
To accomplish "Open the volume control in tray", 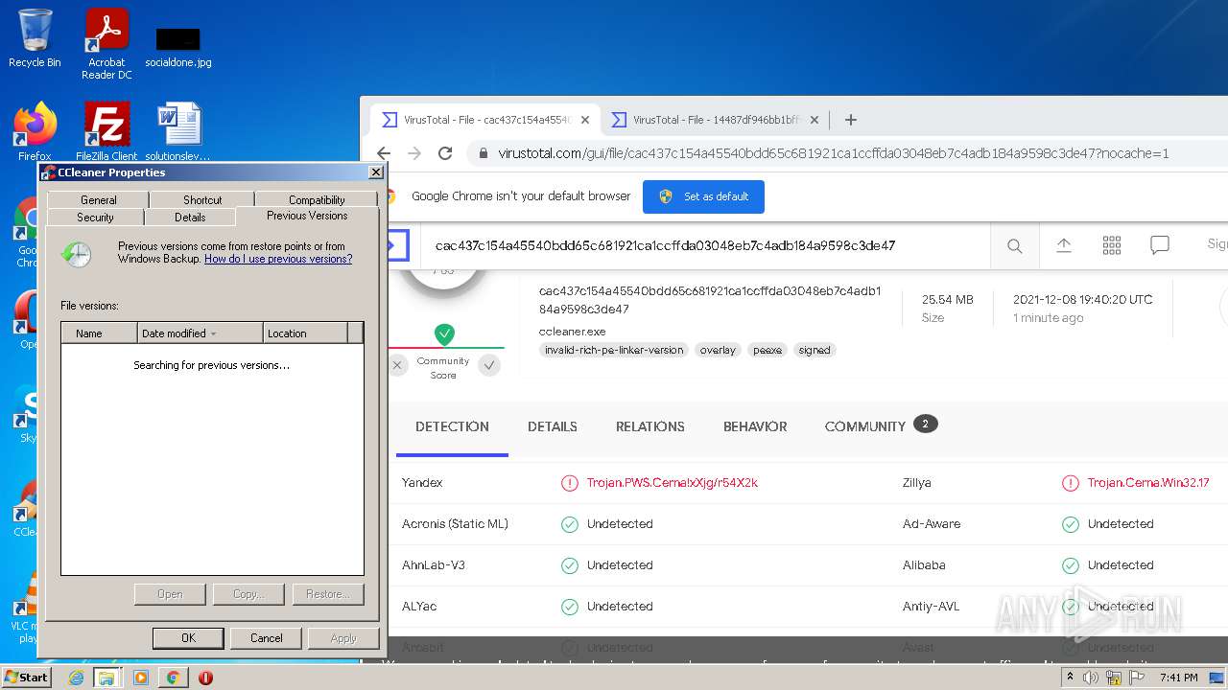I will pyautogui.click(x=1091, y=678).
